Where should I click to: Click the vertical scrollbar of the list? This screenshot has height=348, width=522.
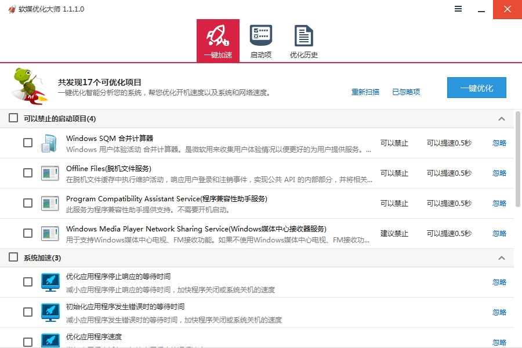[518, 157]
